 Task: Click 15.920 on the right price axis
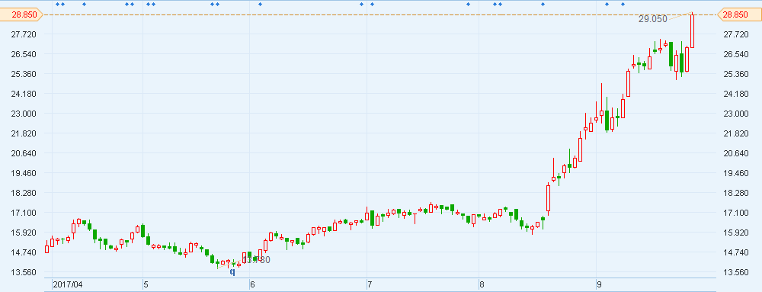pos(737,233)
